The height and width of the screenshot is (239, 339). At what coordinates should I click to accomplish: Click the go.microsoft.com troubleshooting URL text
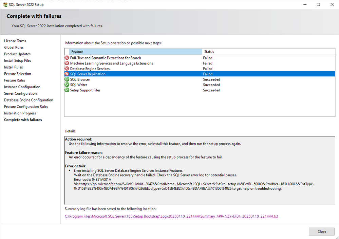click(194, 186)
